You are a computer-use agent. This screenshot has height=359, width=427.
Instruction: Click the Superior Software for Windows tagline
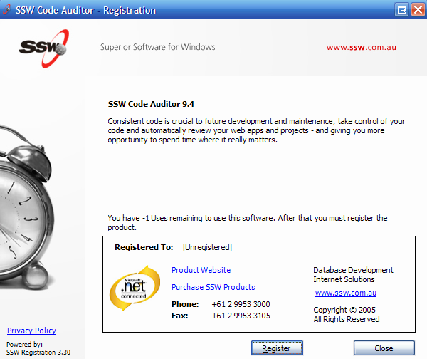pos(157,48)
